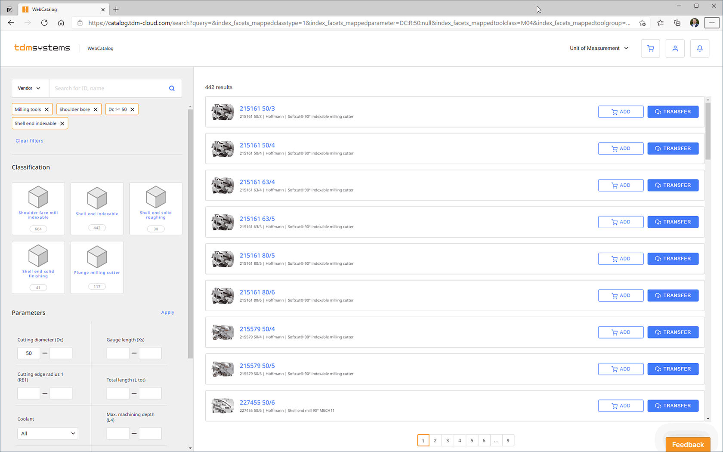The height and width of the screenshot is (452, 723).
Task: Open the ellipsis page link in pagination
Action: [496, 440]
